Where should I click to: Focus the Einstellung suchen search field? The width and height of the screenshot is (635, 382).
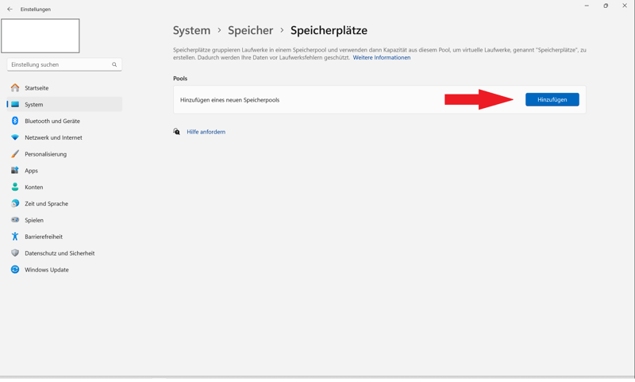[x=60, y=65]
